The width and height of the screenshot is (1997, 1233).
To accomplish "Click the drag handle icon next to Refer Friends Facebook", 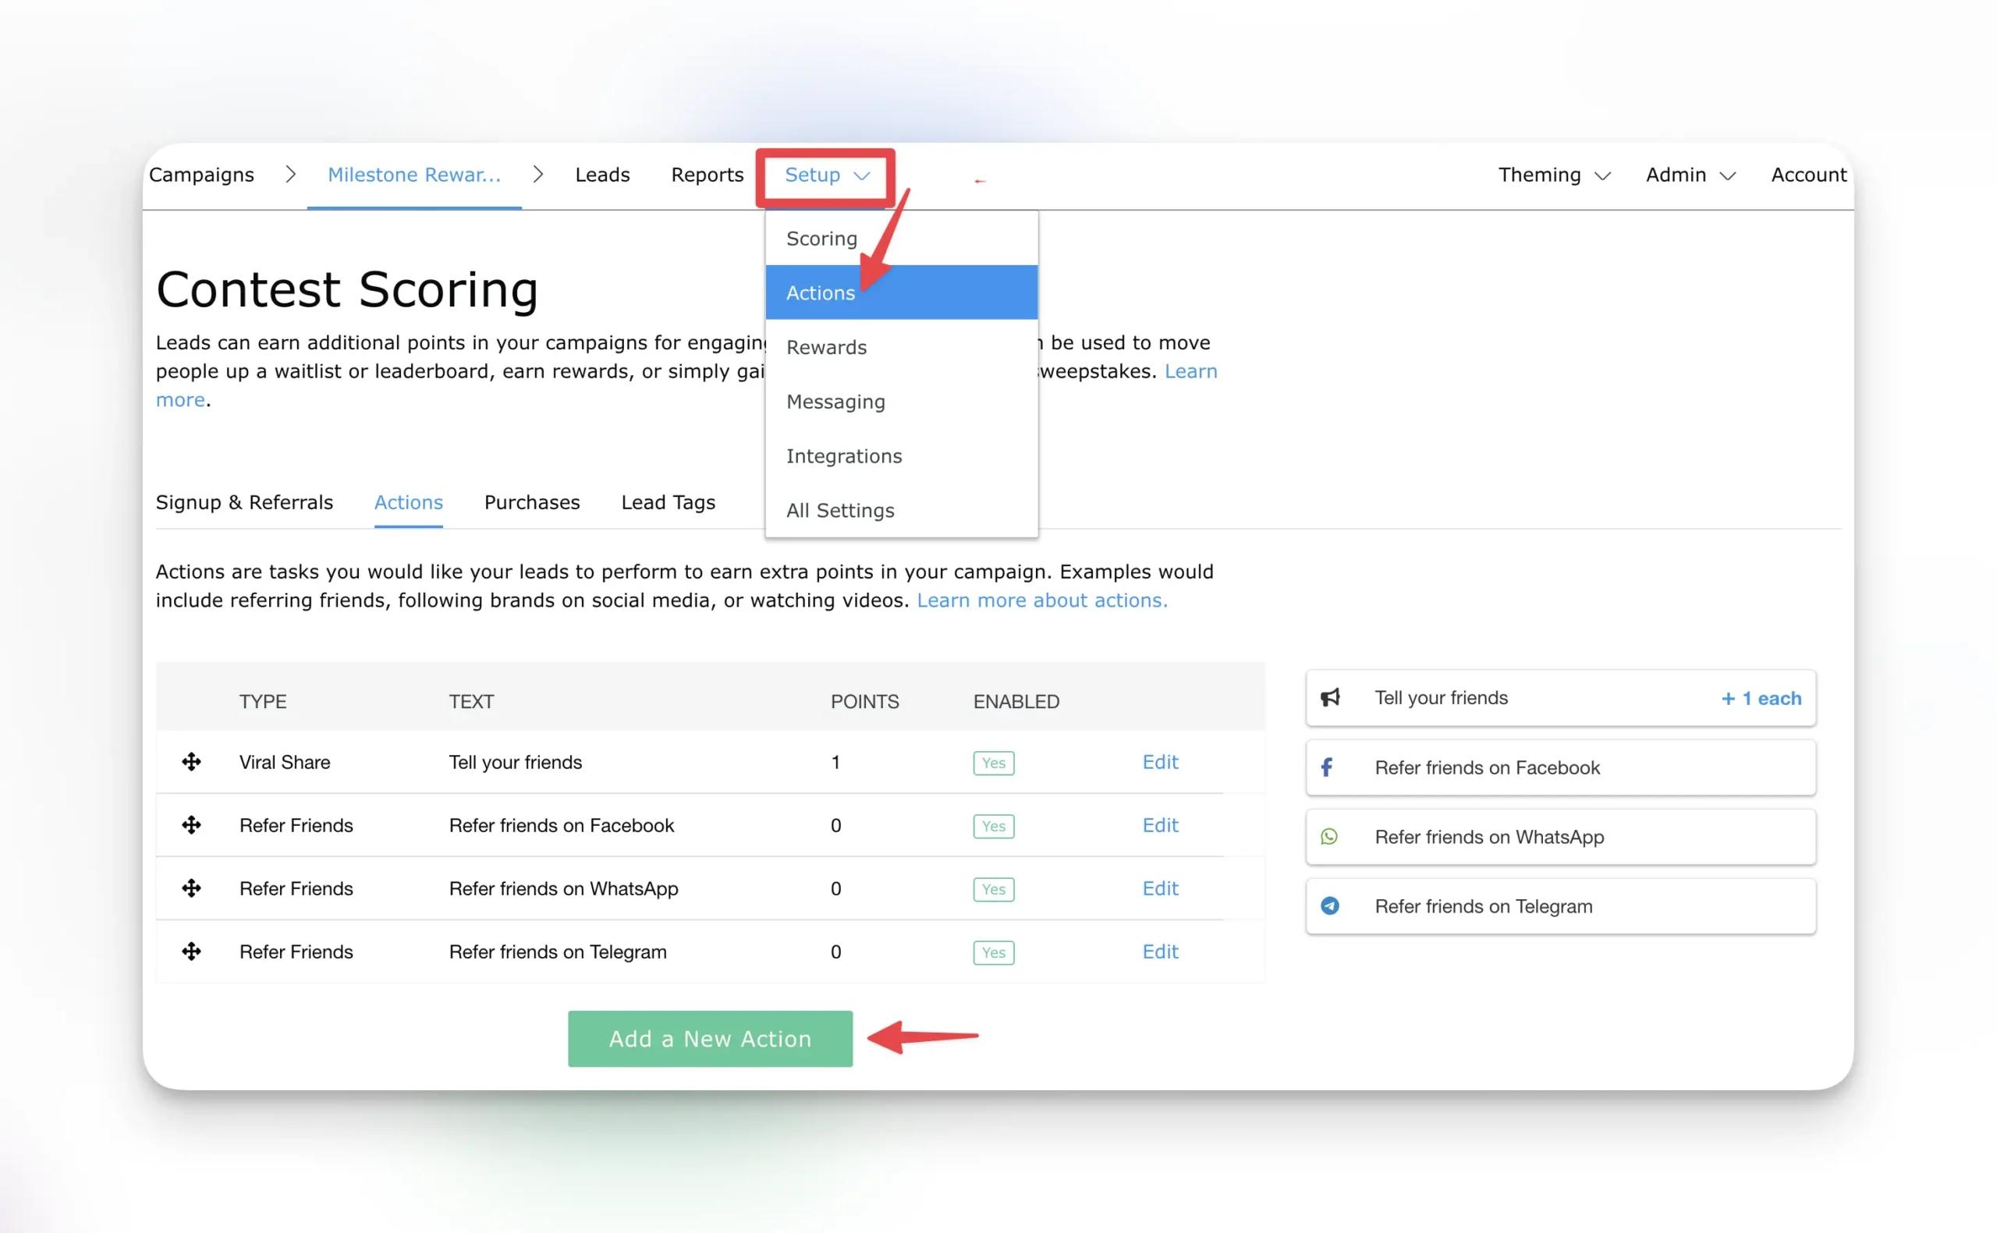I will (x=193, y=824).
